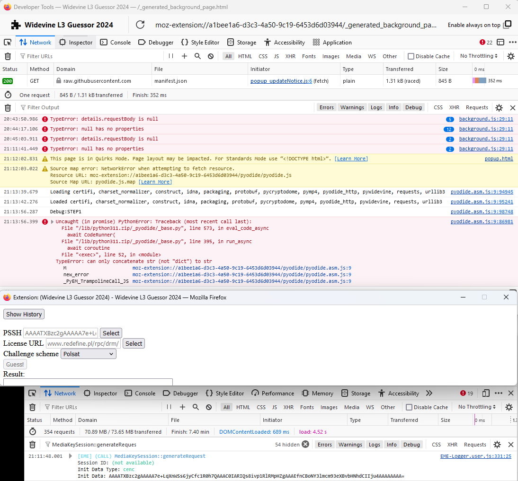
Task: Open Enable always on top option
Action: (479, 25)
